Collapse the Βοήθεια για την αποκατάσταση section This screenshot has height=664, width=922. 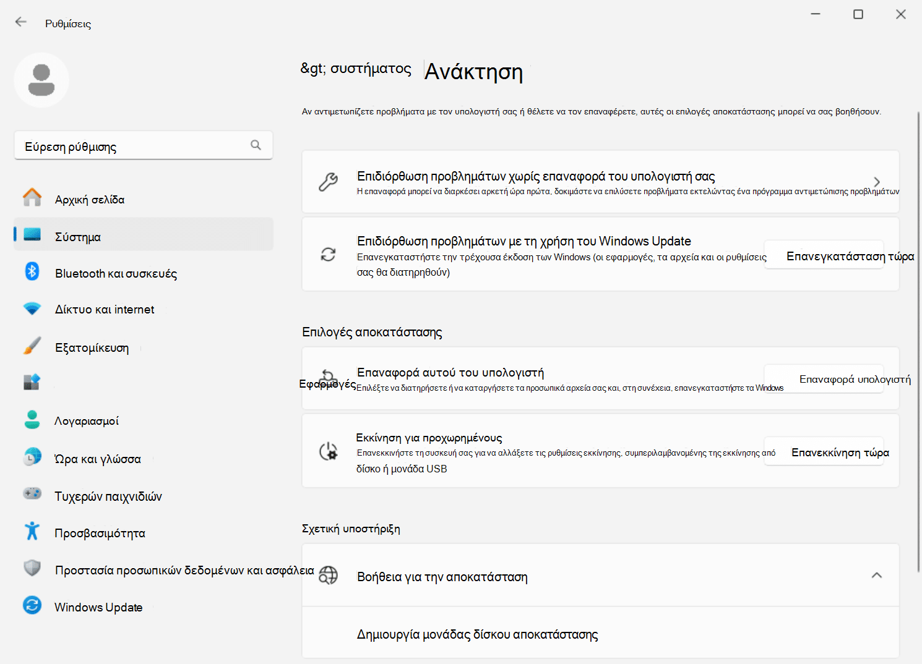click(x=876, y=576)
